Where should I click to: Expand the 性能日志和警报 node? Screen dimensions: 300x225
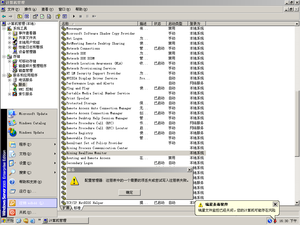[9, 47]
